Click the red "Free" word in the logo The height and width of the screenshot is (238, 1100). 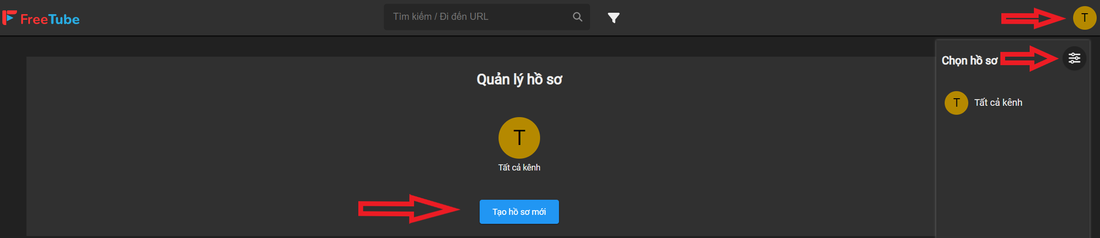click(34, 19)
